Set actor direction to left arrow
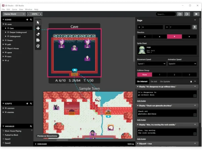Viewport: 202px width, 151px height. point(144,36)
